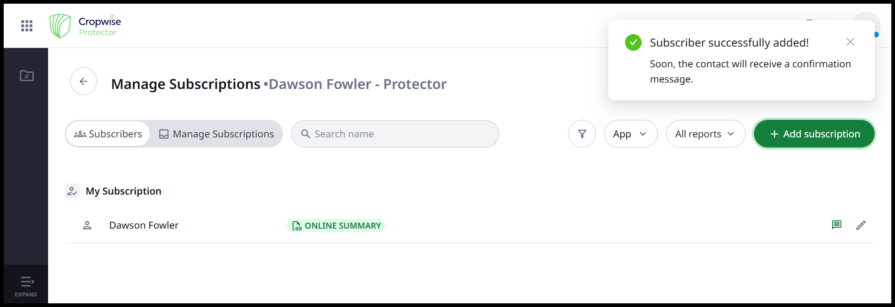
Task: Open the apps grid launcher
Action: tap(27, 26)
